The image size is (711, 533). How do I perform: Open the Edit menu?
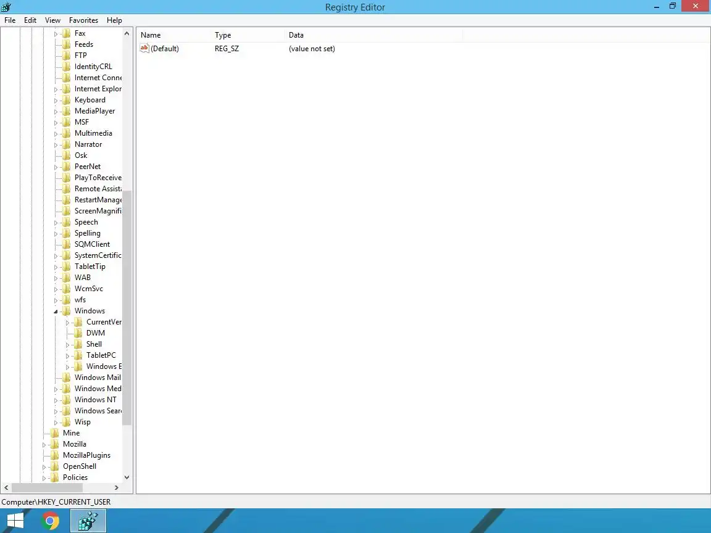point(30,20)
